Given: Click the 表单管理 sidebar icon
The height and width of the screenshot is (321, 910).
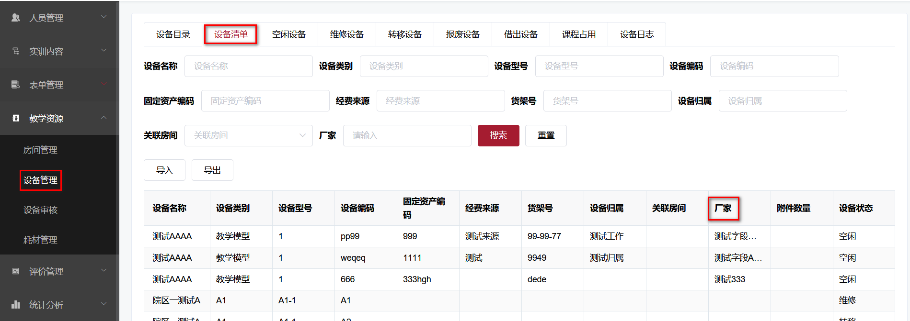Looking at the screenshot, I should (16, 85).
